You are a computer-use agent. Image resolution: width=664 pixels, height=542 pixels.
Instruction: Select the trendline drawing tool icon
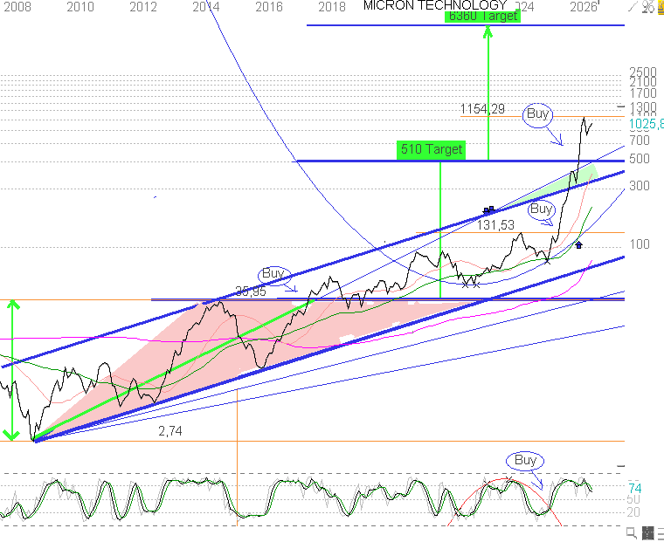pos(633,6)
